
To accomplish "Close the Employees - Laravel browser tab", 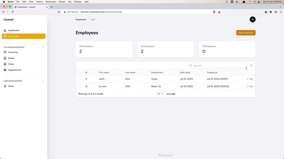I will (x=47, y=7).
